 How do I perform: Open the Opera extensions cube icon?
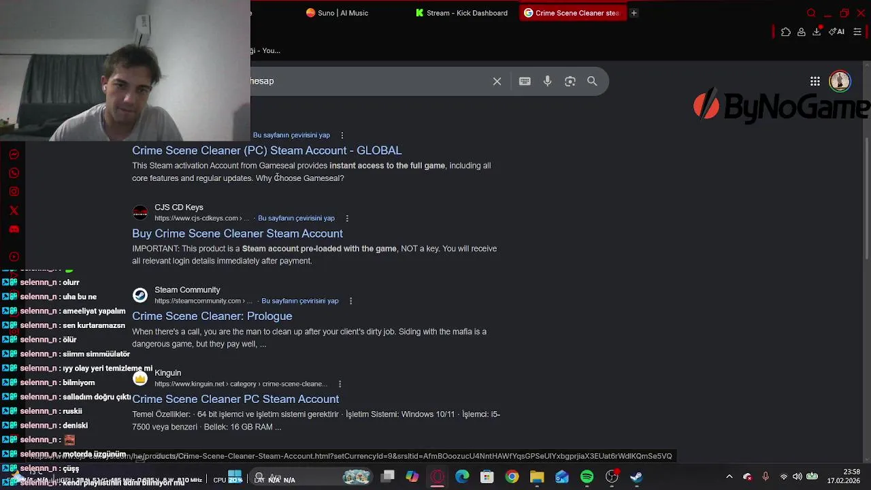pos(786,31)
